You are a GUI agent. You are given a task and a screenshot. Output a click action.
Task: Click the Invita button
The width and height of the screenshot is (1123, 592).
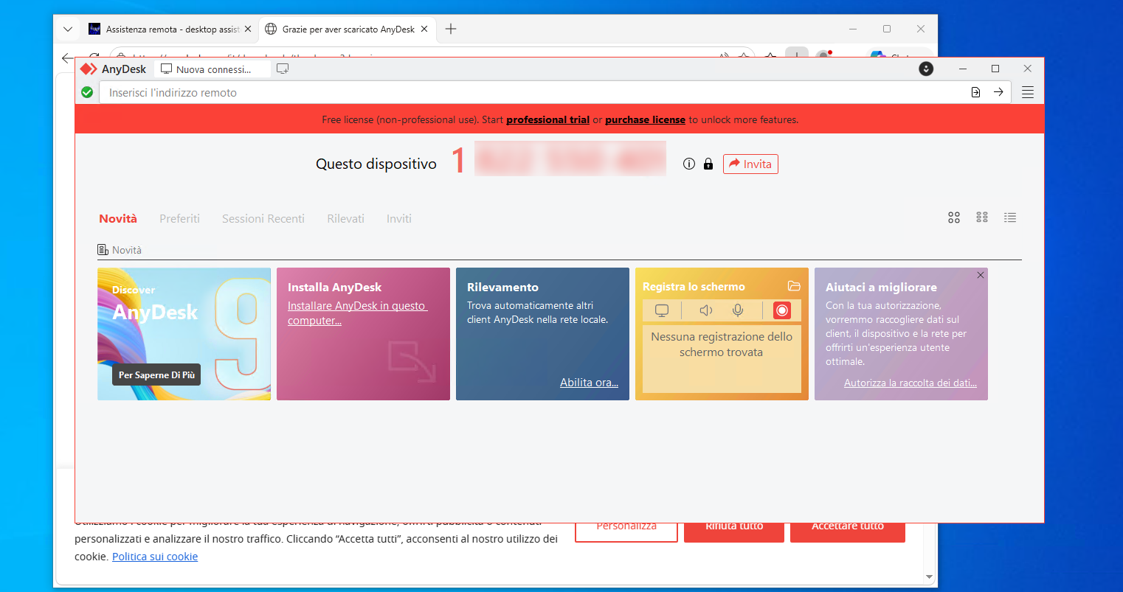[750, 164]
